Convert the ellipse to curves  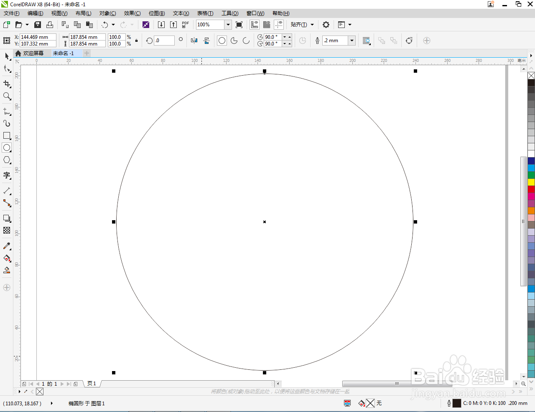coord(409,41)
